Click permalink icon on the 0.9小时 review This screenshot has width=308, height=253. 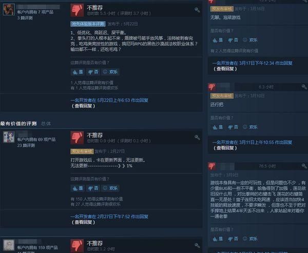[197, 138]
